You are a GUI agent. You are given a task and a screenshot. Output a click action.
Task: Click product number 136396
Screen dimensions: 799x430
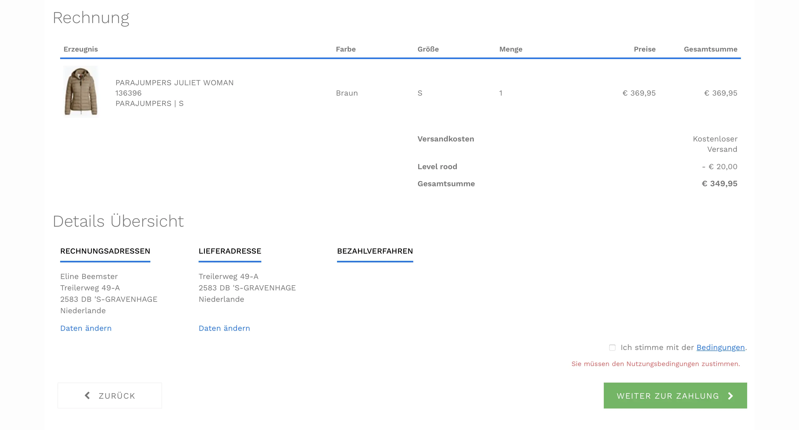(x=128, y=93)
